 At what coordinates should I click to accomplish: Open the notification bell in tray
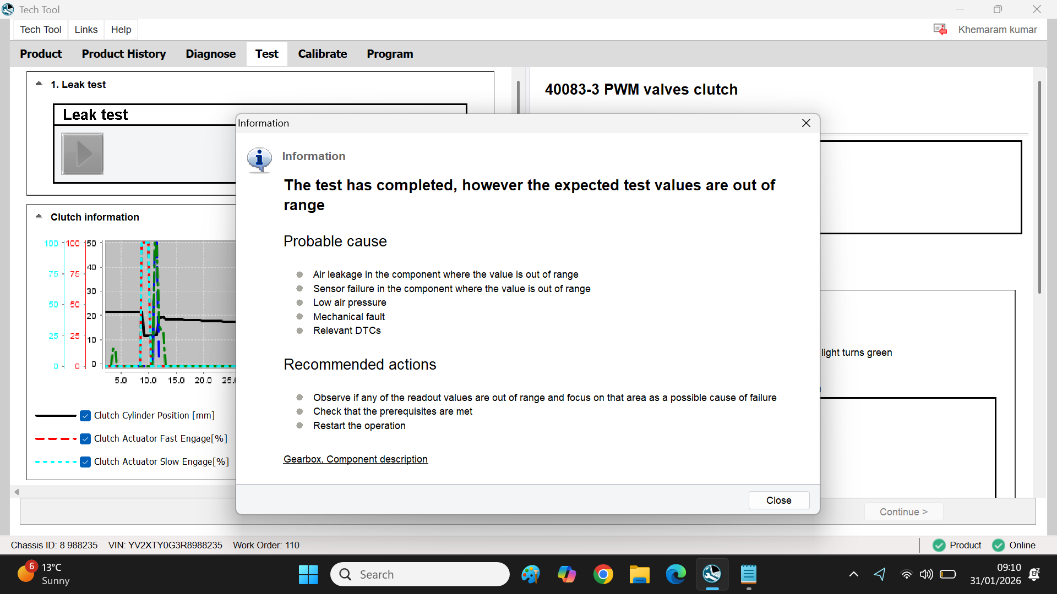1035,575
